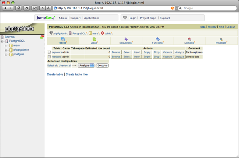Open the Admin menu in JumpBox bar

(63, 18)
